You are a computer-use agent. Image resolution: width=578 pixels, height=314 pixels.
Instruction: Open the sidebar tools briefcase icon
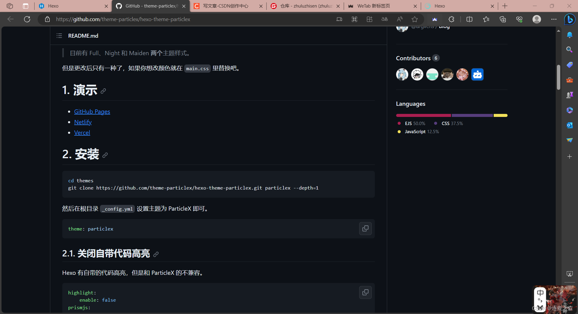(x=570, y=80)
